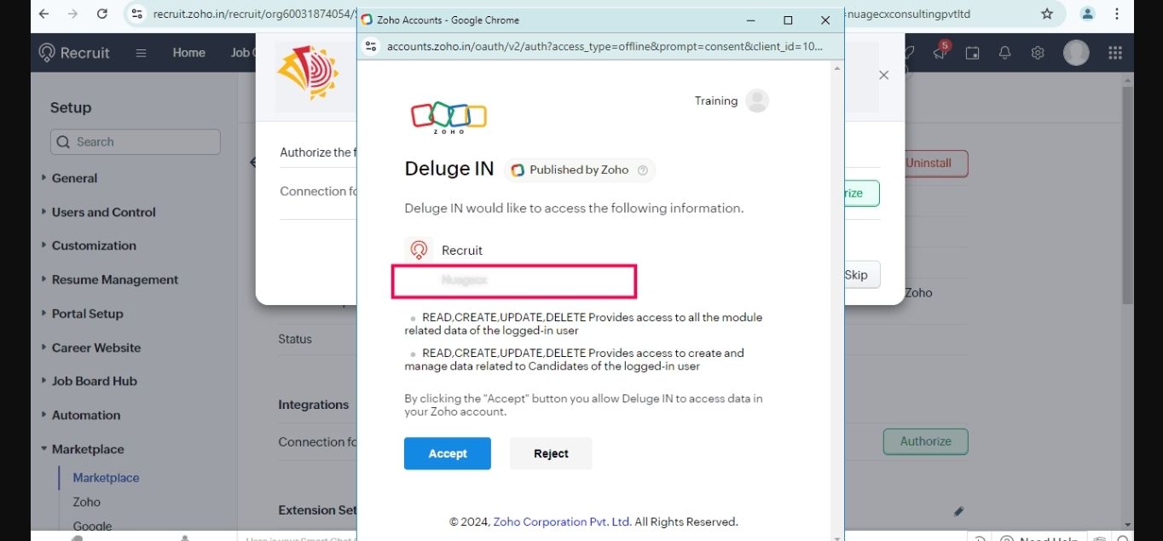Open Recruit settings gear icon
Viewport: 1163px width, 541px height.
(1038, 53)
